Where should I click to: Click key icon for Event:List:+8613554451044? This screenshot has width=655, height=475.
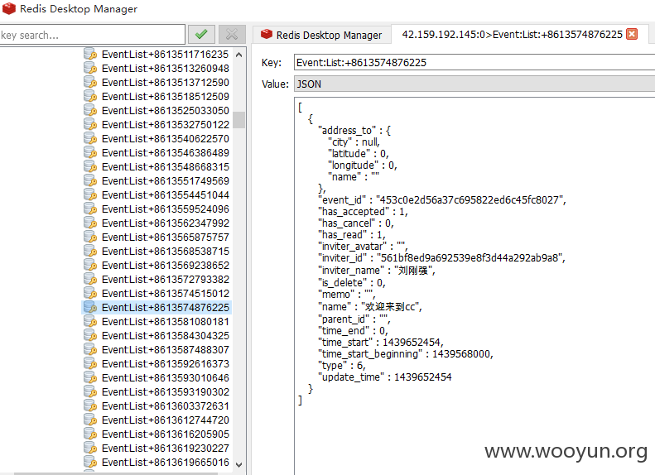(90, 195)
